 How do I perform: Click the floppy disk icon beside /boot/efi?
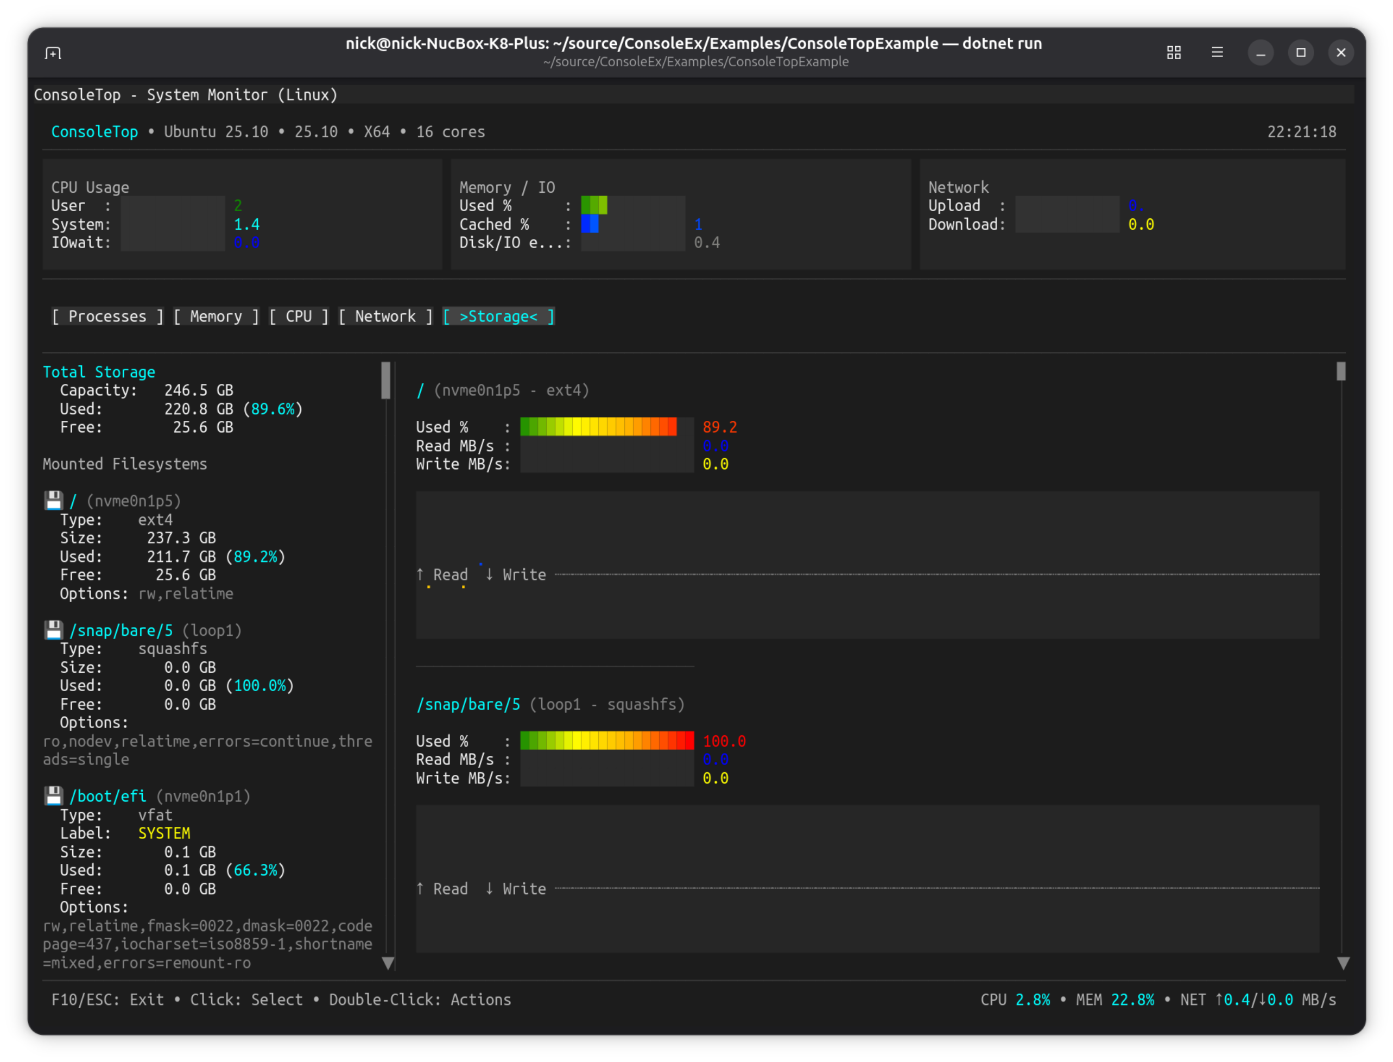54,796
